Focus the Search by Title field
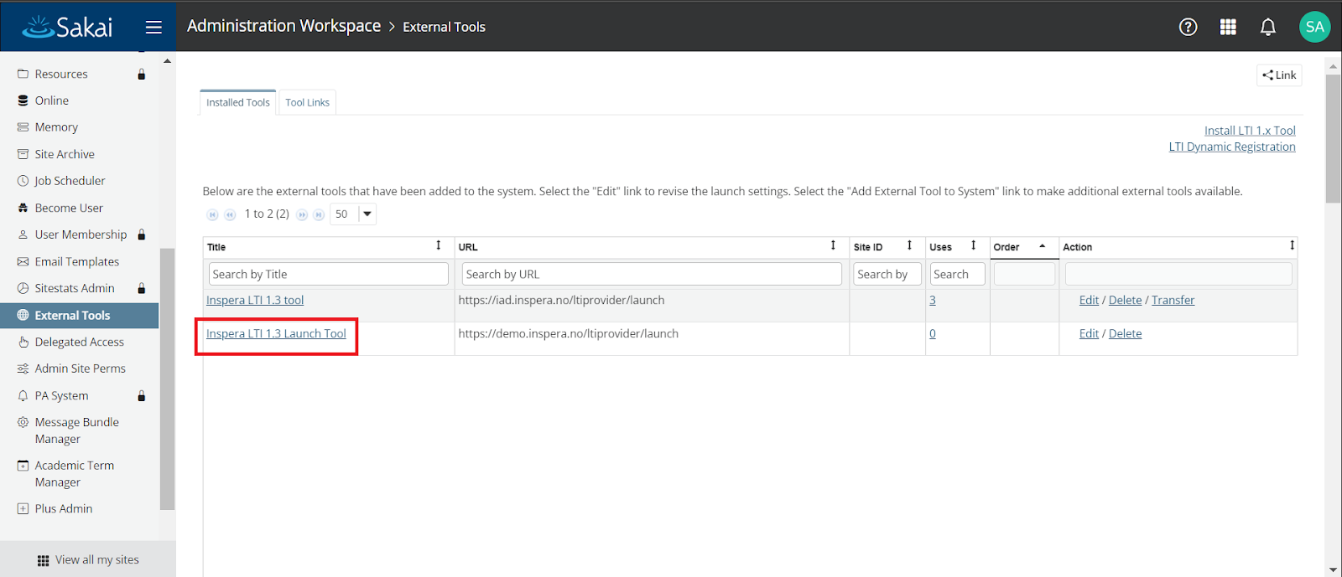The height and width of the screenshot is (577, 1342). 329,274
